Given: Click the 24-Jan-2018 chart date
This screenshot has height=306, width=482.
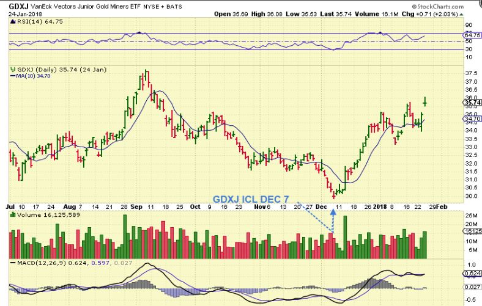Looking at the screenshot, I should point(25,14).
